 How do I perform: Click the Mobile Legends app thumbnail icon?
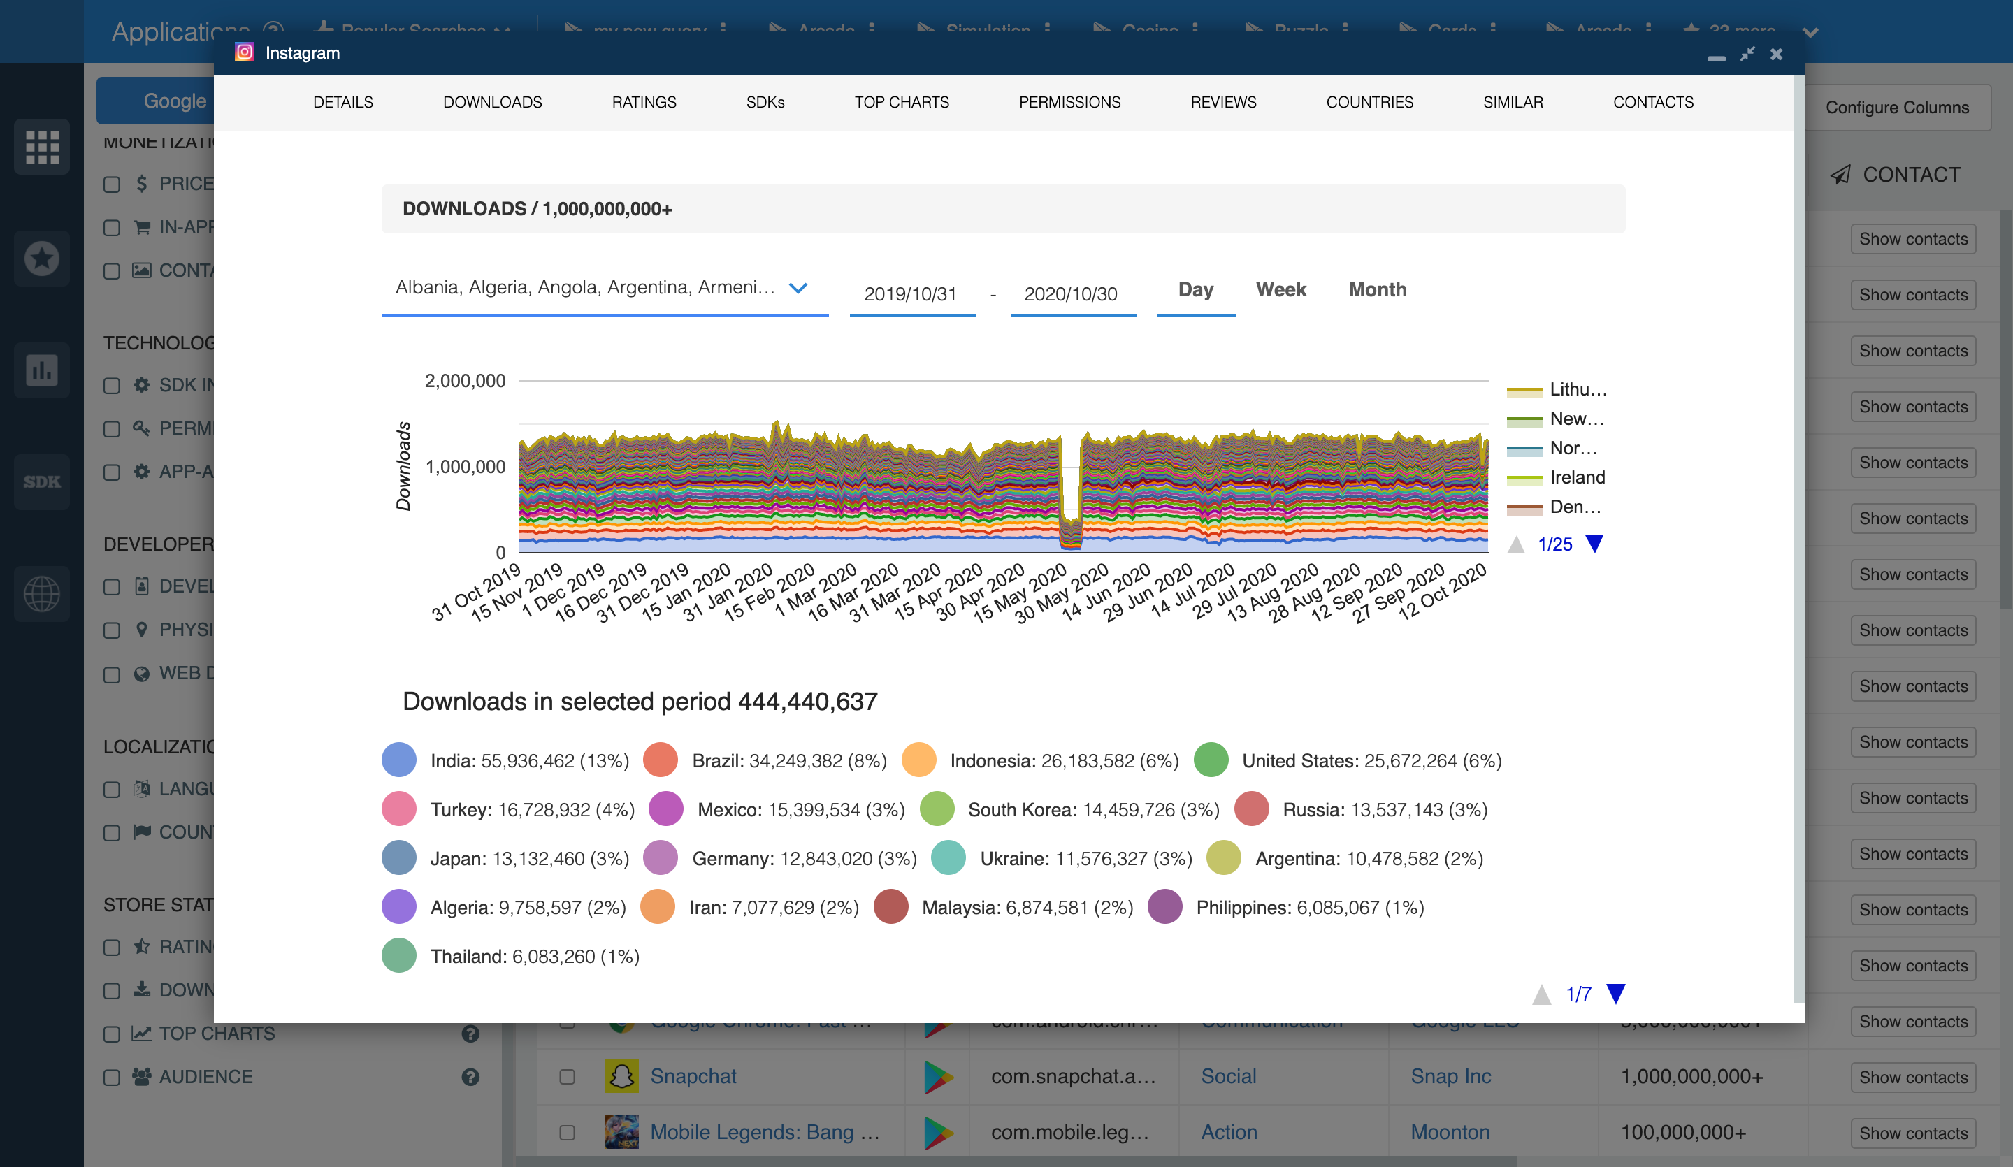pos(621,1132)
